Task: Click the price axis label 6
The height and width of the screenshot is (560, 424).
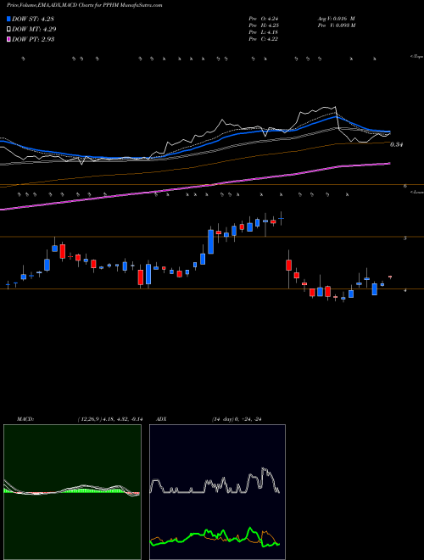Action: 405,186
